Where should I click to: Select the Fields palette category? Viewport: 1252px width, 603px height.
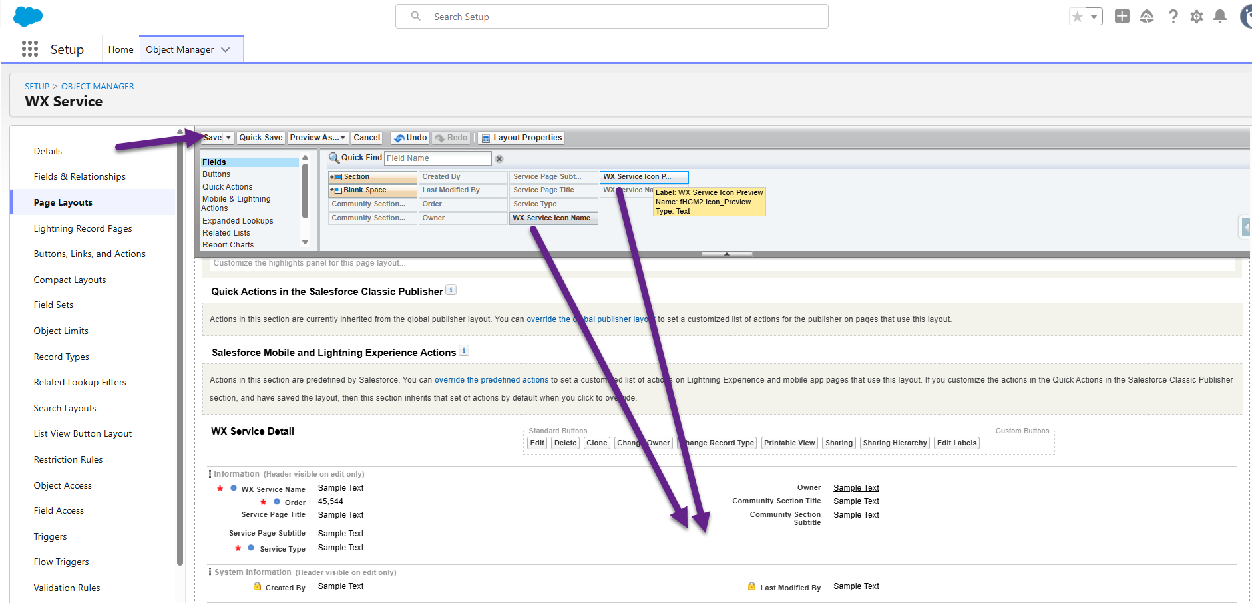coord(250,162)
